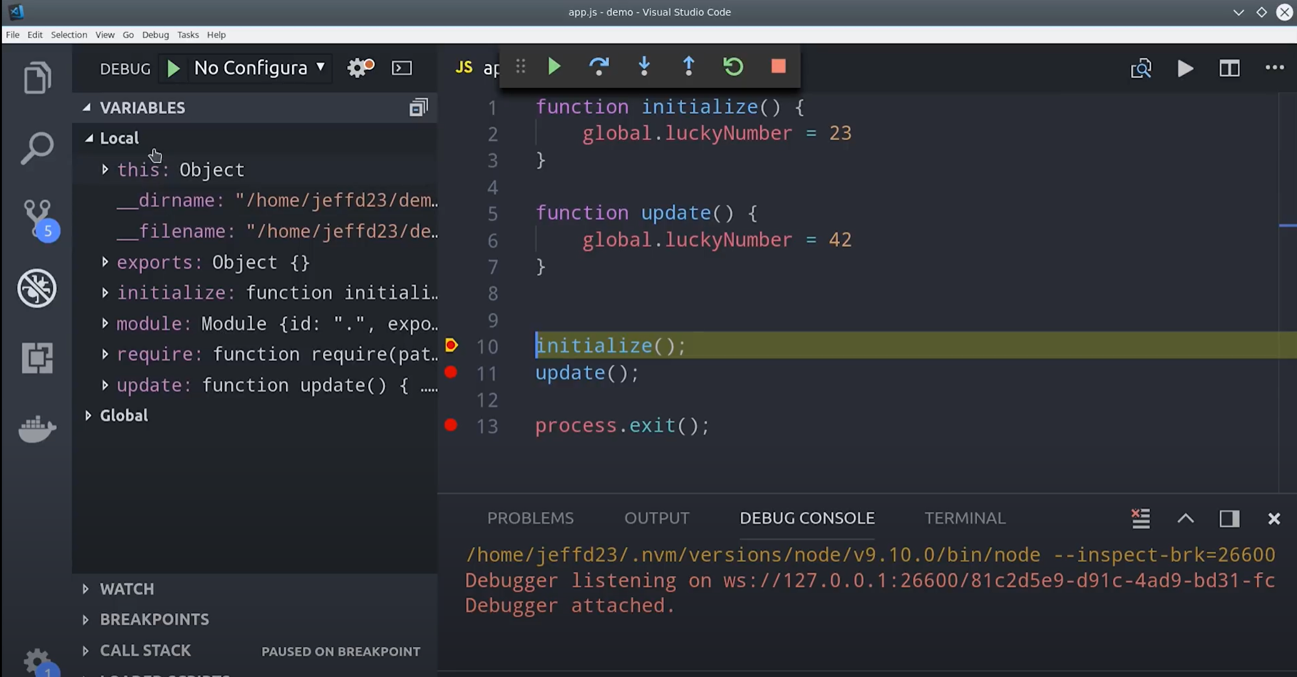Clear the debug console output
1297x677 pixels.
[x=1141, y=518]
